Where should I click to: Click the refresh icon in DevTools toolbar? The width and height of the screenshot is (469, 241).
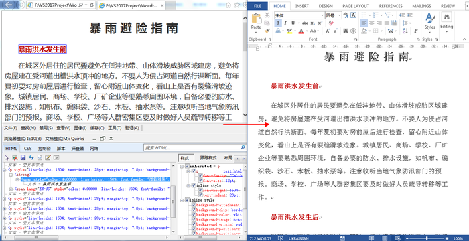tap(31, 157)
